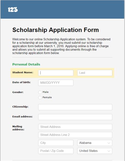The width and height of the screenshot is (125, 161).
Task: Click the country dropdown chevron arrow
Action: [109, 151]
